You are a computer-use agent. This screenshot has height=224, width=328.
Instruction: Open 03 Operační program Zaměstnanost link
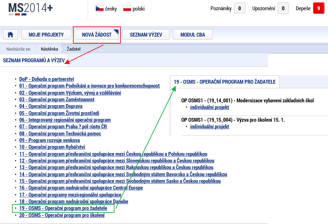click(57, 100)
